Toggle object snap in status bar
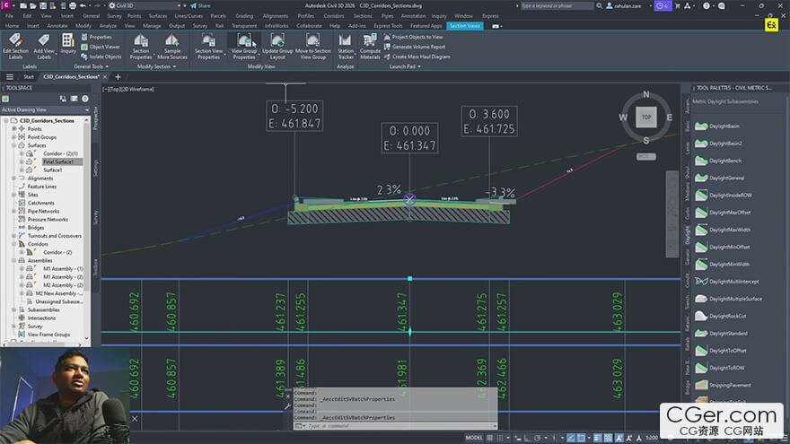This screenshot has height=444, width=790. point(581,438)
